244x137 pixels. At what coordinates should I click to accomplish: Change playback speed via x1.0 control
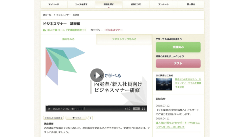pos(127,109)
